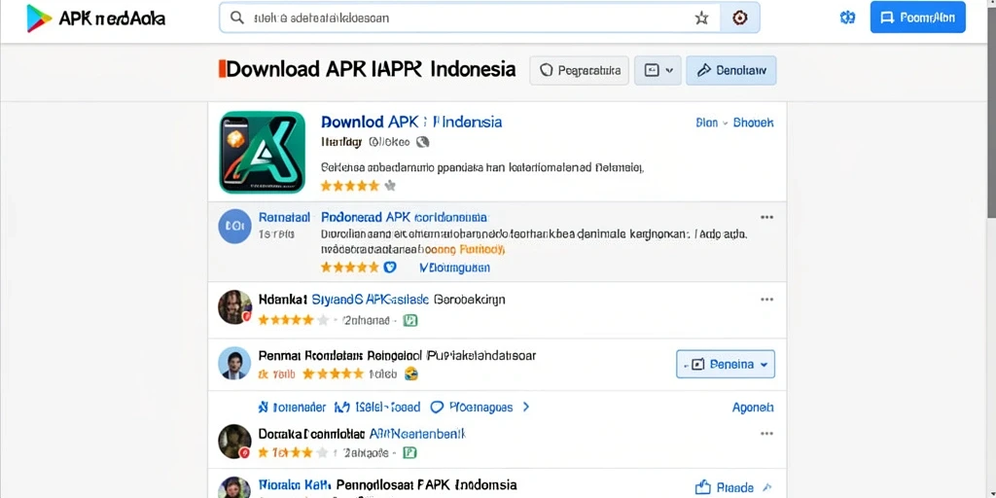Click the first blue action link under Penmat review
The image size is (996, 498).
(x=292, y=408)
